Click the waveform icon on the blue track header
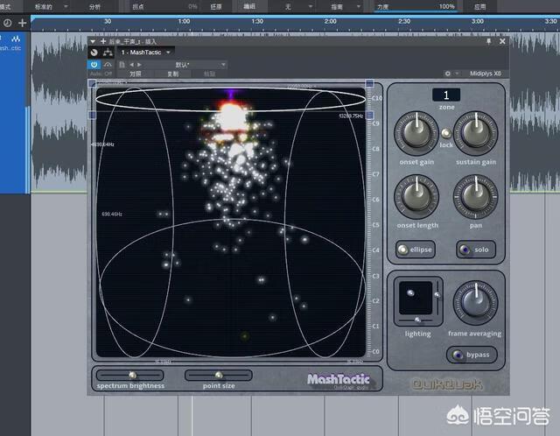This screenshot has height=436, width=560. pyautogui.click(x=16, y=39)
